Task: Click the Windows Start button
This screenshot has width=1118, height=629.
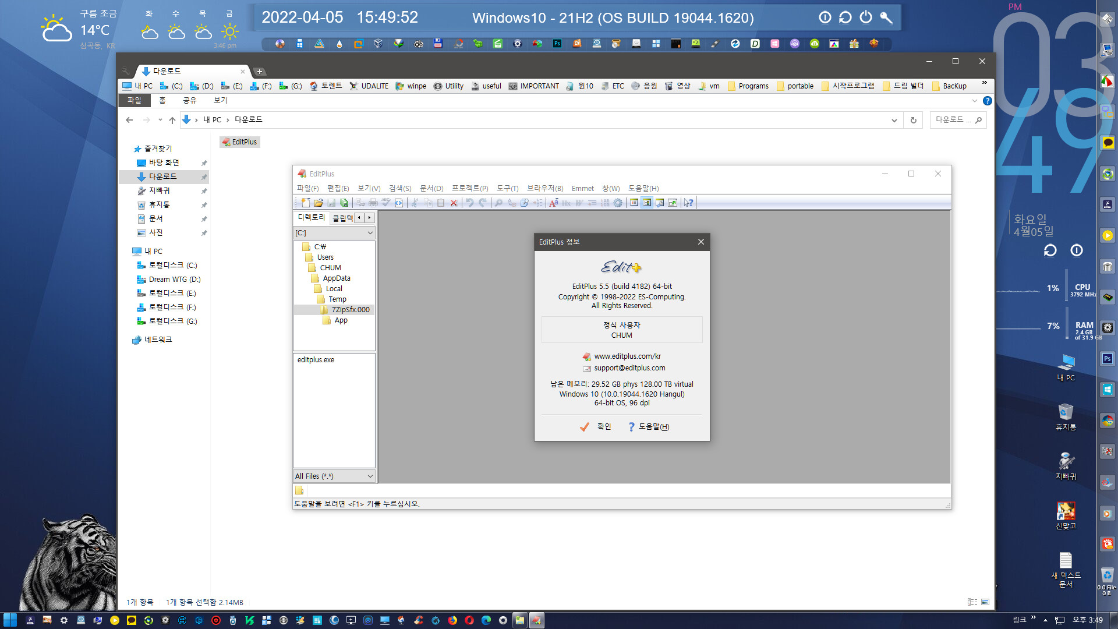Action: tap(10, 620)
